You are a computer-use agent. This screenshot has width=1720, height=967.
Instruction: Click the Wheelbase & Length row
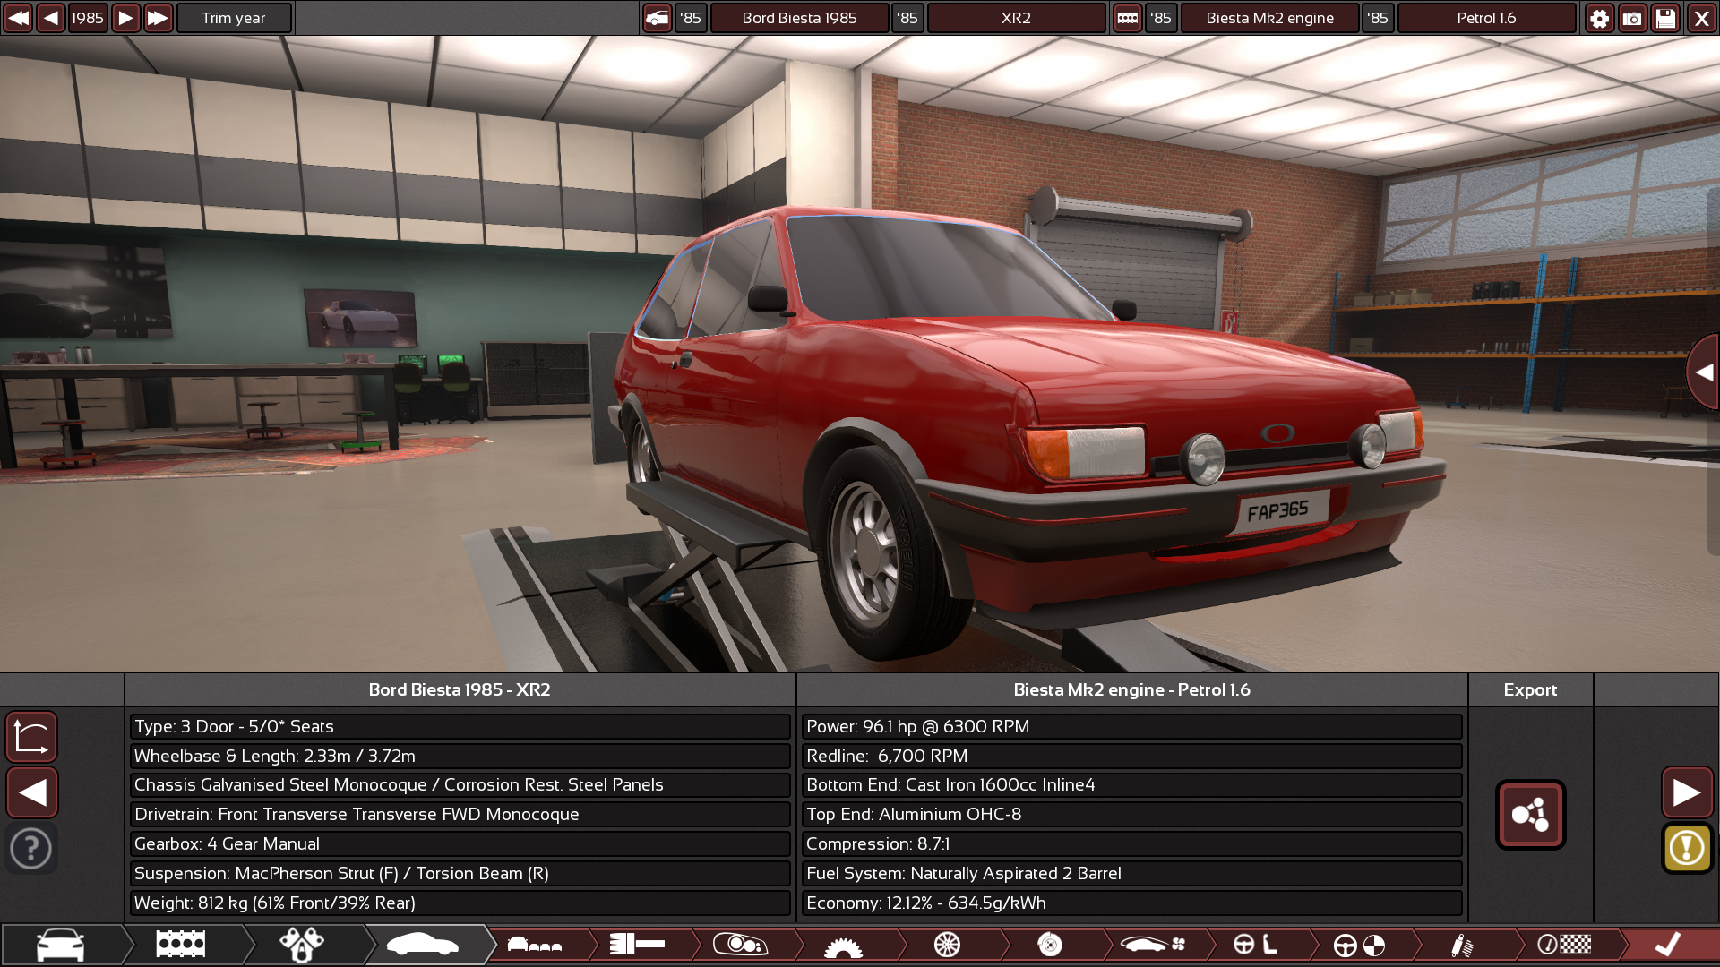(x=460, y=757)
